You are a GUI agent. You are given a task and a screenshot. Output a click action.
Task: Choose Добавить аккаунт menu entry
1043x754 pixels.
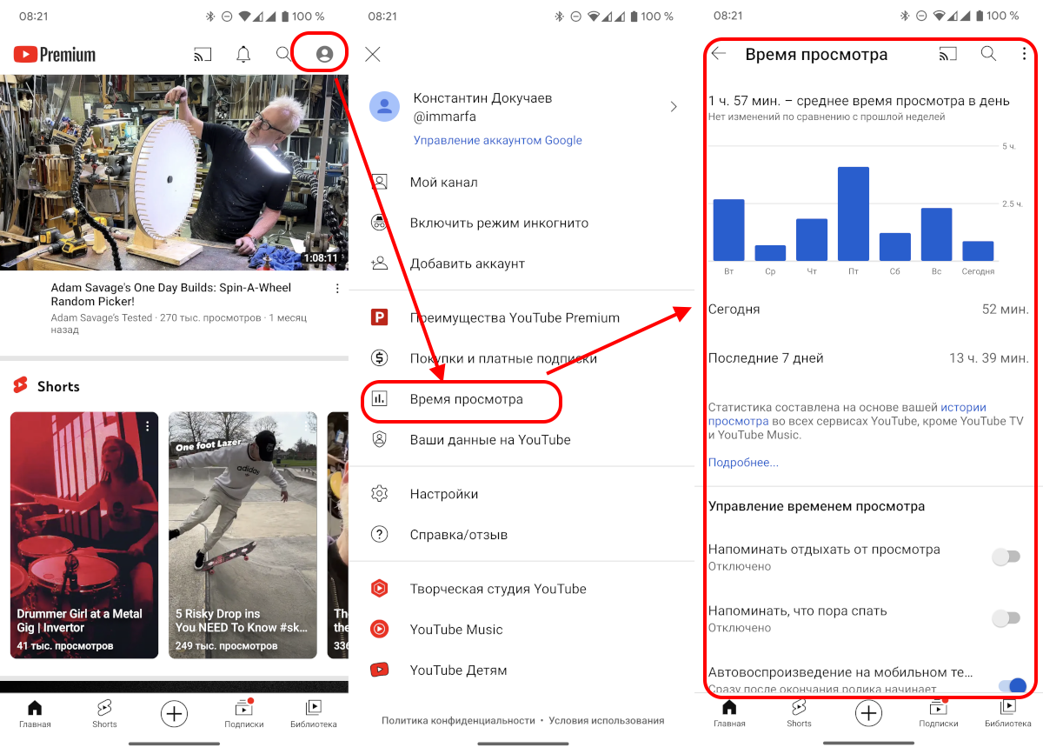coord(521,264)
